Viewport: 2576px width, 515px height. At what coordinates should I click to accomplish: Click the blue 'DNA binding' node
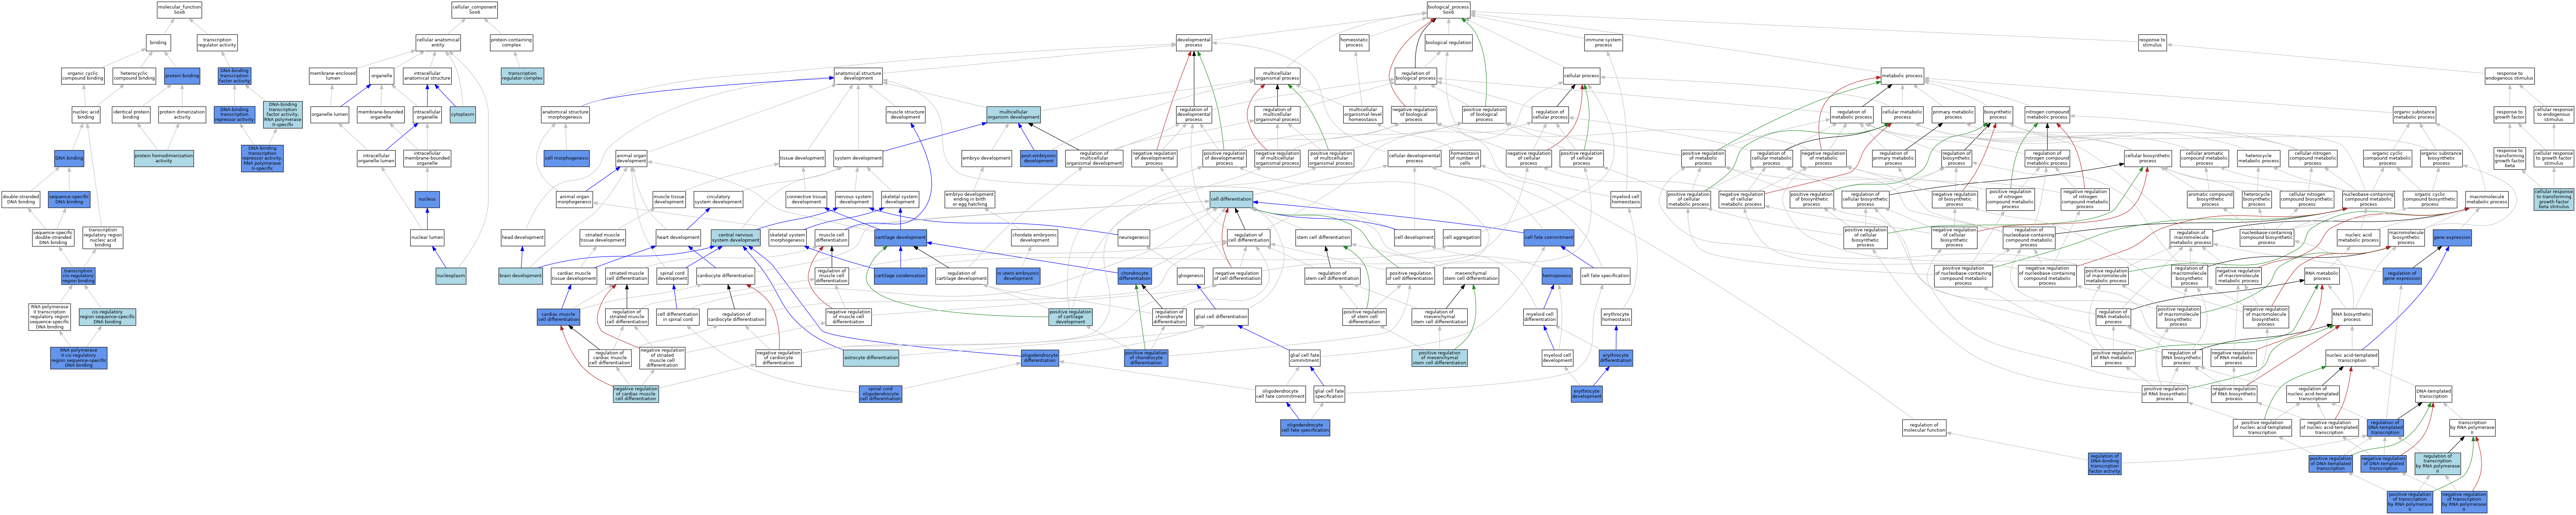(69, 158)
